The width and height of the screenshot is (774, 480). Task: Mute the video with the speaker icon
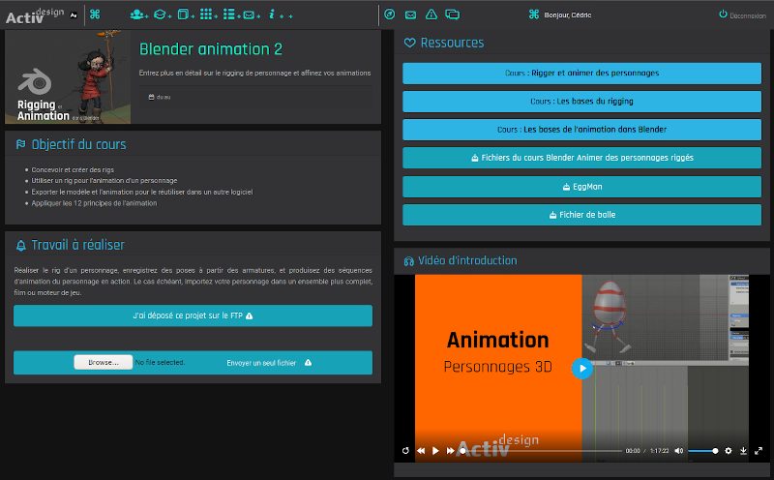pos(679,450)
